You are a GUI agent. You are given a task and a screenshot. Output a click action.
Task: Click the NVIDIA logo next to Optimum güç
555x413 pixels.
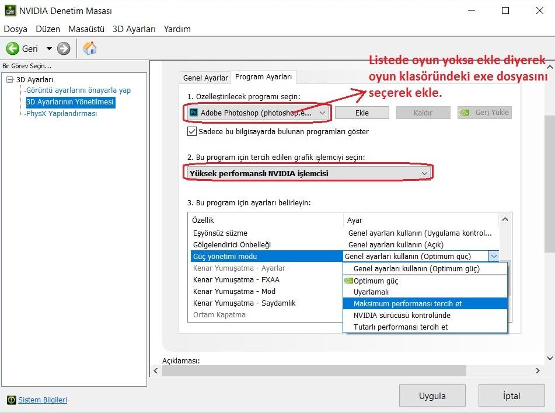click(348, 281)
